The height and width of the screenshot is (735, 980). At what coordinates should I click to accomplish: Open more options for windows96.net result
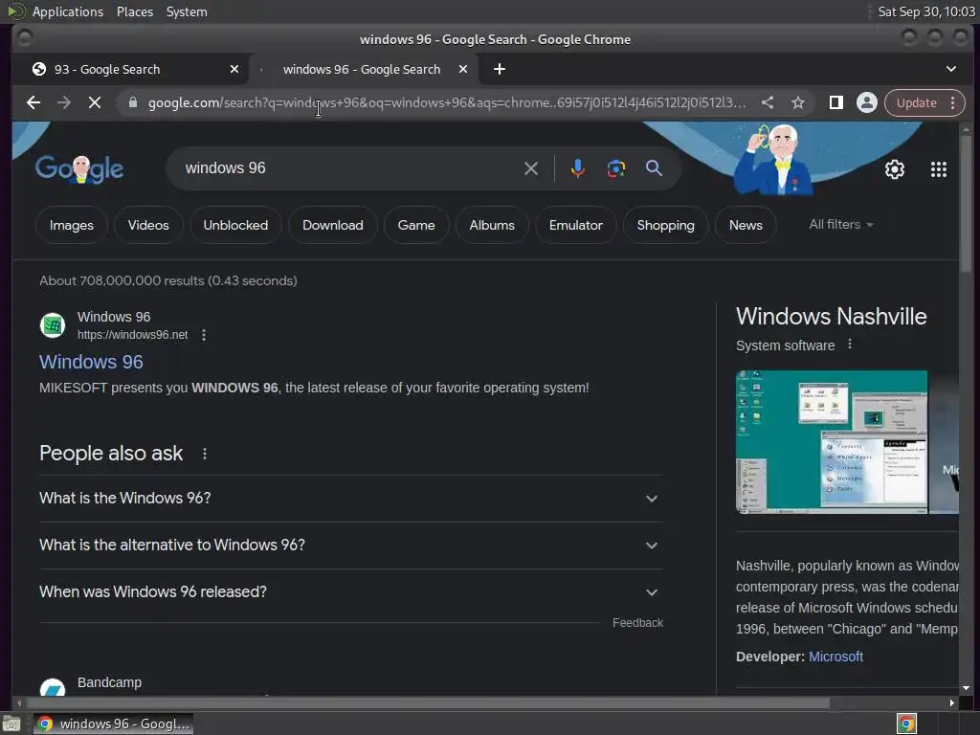point(204,335)
